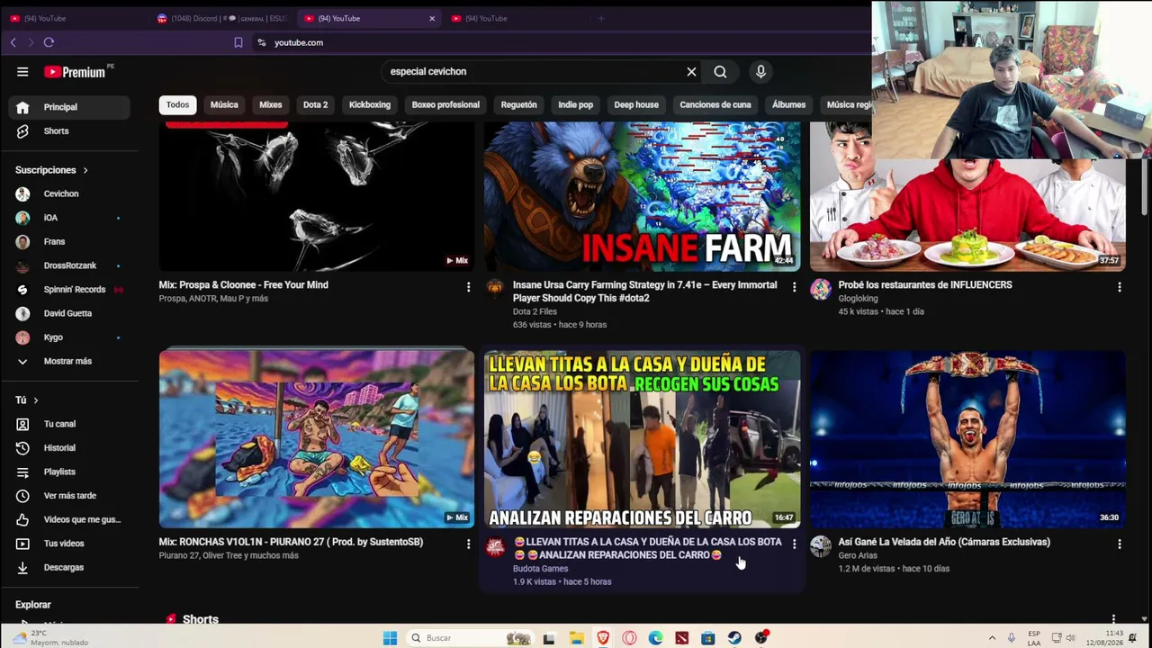Select the Mixes filter chip
1152x648 pixels.
271,105
